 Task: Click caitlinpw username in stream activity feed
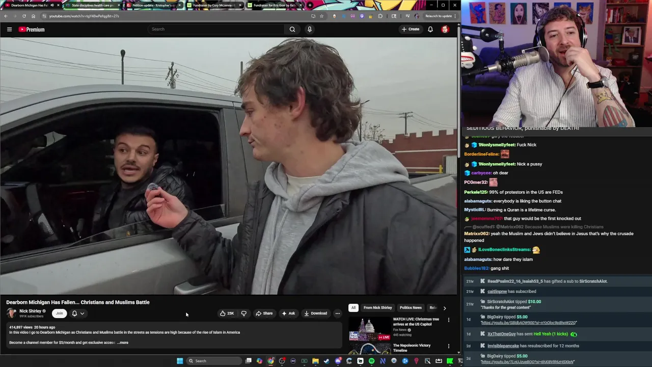coord(497,292)
